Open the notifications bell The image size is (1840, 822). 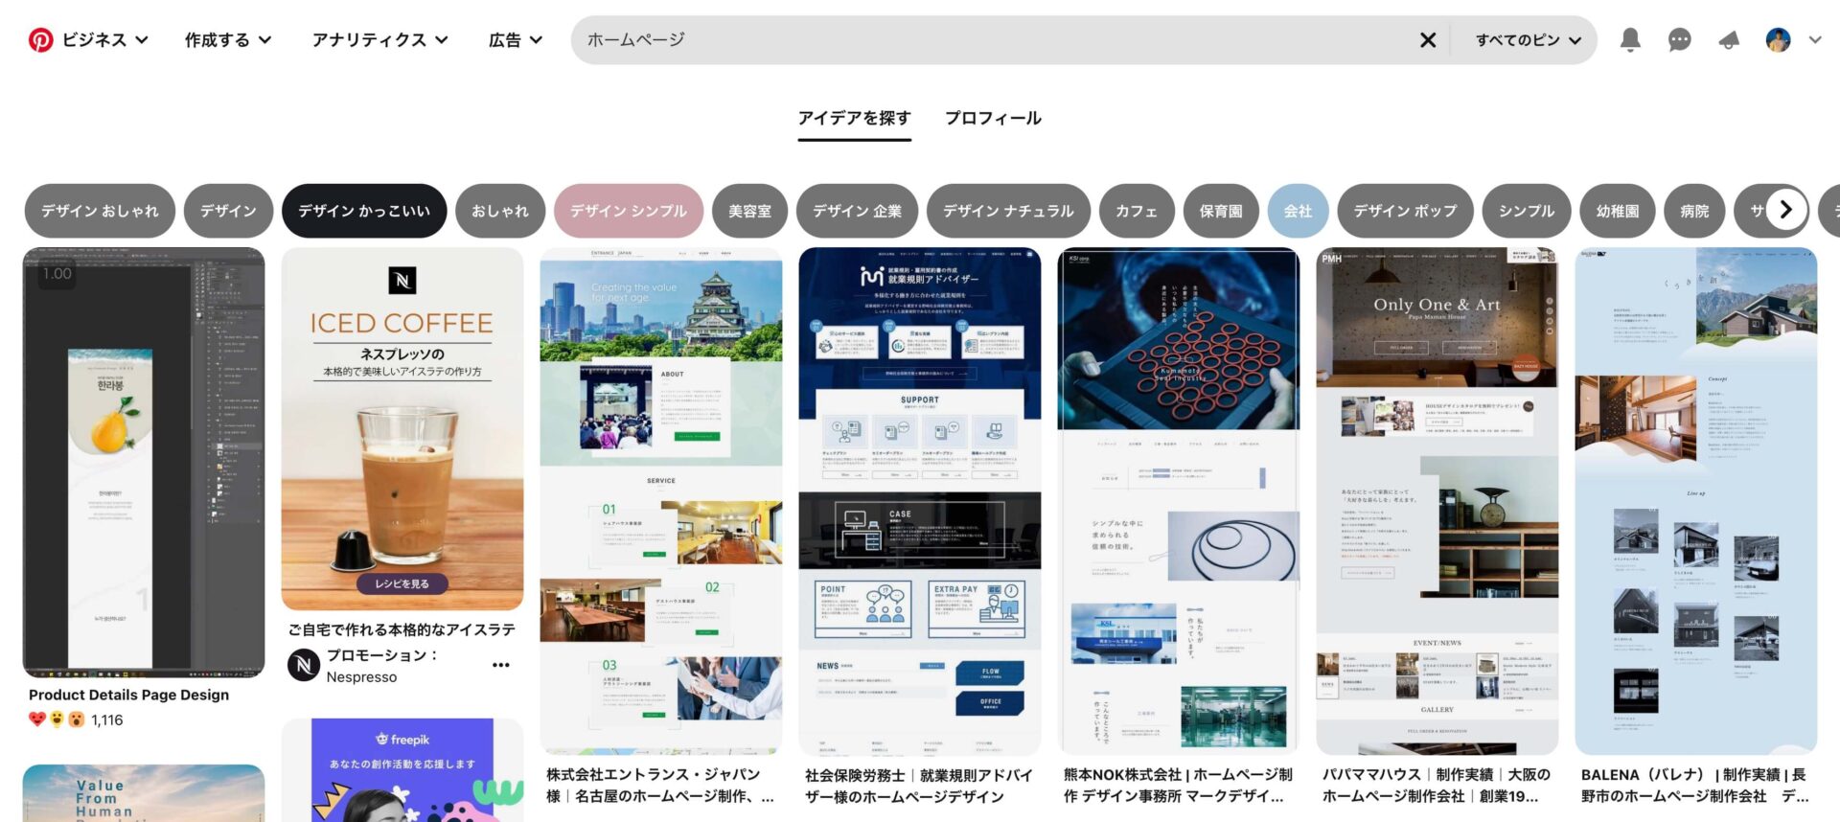[1630, 39]
